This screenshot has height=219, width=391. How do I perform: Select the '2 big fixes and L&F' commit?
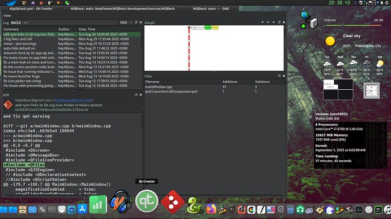[x=72, y=39]
